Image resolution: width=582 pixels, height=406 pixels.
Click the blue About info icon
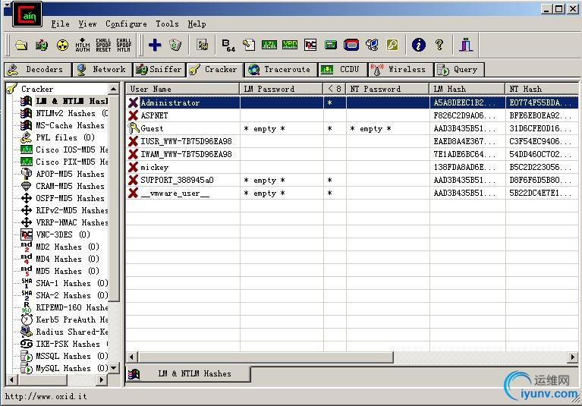pos(419,46)
